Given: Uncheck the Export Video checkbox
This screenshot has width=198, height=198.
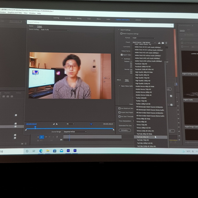Looking at the screenshot, I should point(122,55).
